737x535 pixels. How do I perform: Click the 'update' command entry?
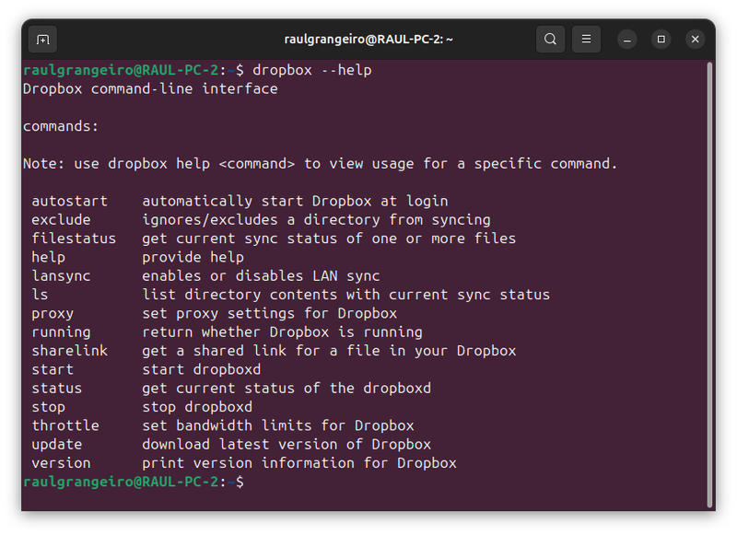click(x=57, y=444)
